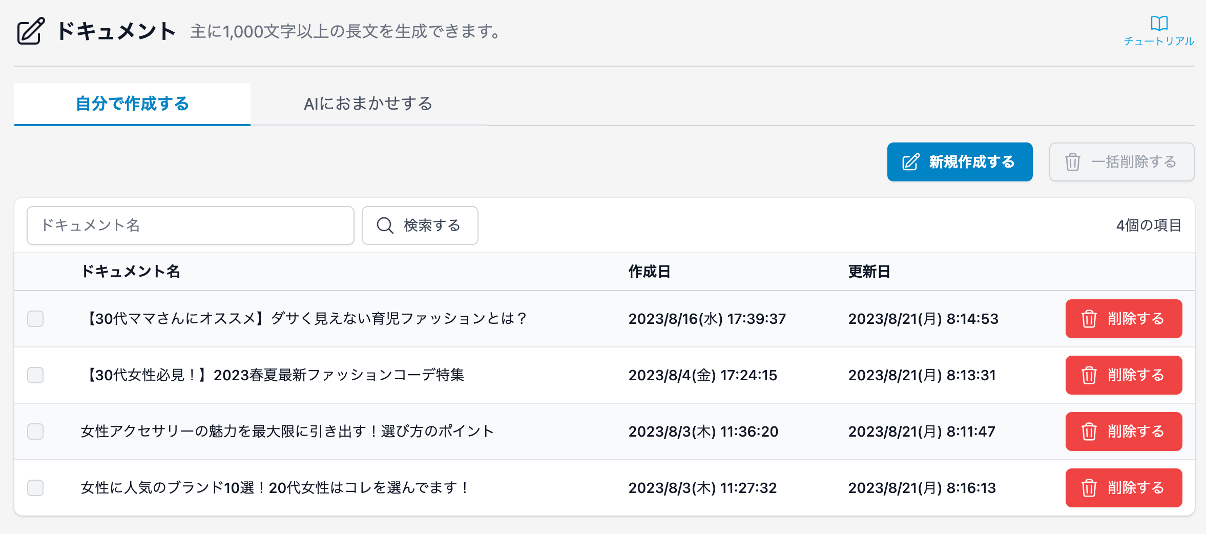This screenshot has height=534, width=1206.
Task: Open the AIにおまかせする tab
Action: [368, 104]
